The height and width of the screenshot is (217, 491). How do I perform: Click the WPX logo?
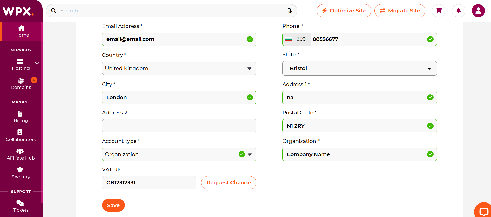click(x=18, y=11)
